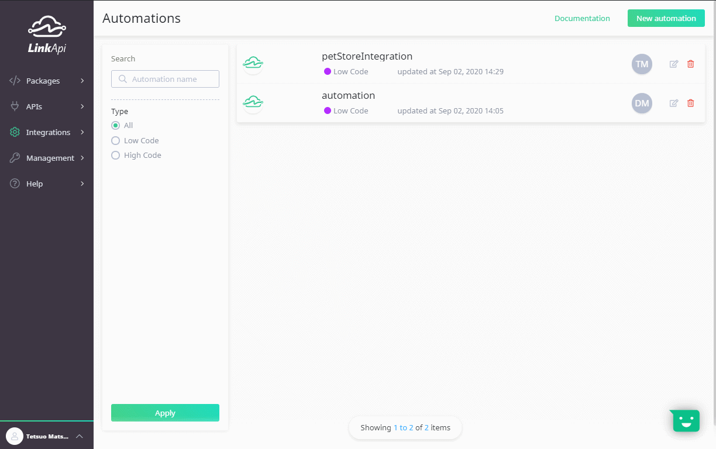Open the 'automation' title link

[348, 95]
